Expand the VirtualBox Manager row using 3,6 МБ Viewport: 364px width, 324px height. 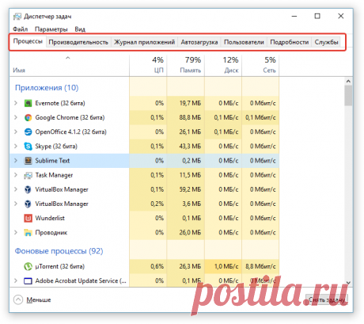pyautogui.click(x=16, y=204)
